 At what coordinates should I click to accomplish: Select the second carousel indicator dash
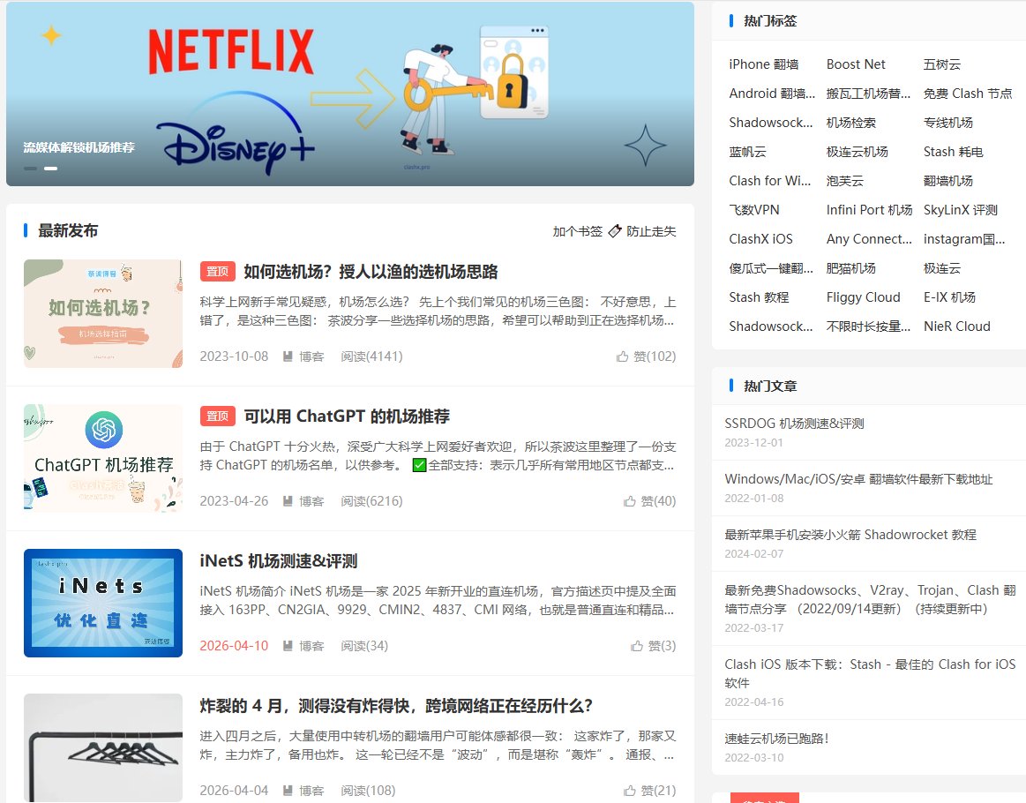pyautogui.click(x=50, y=169)
